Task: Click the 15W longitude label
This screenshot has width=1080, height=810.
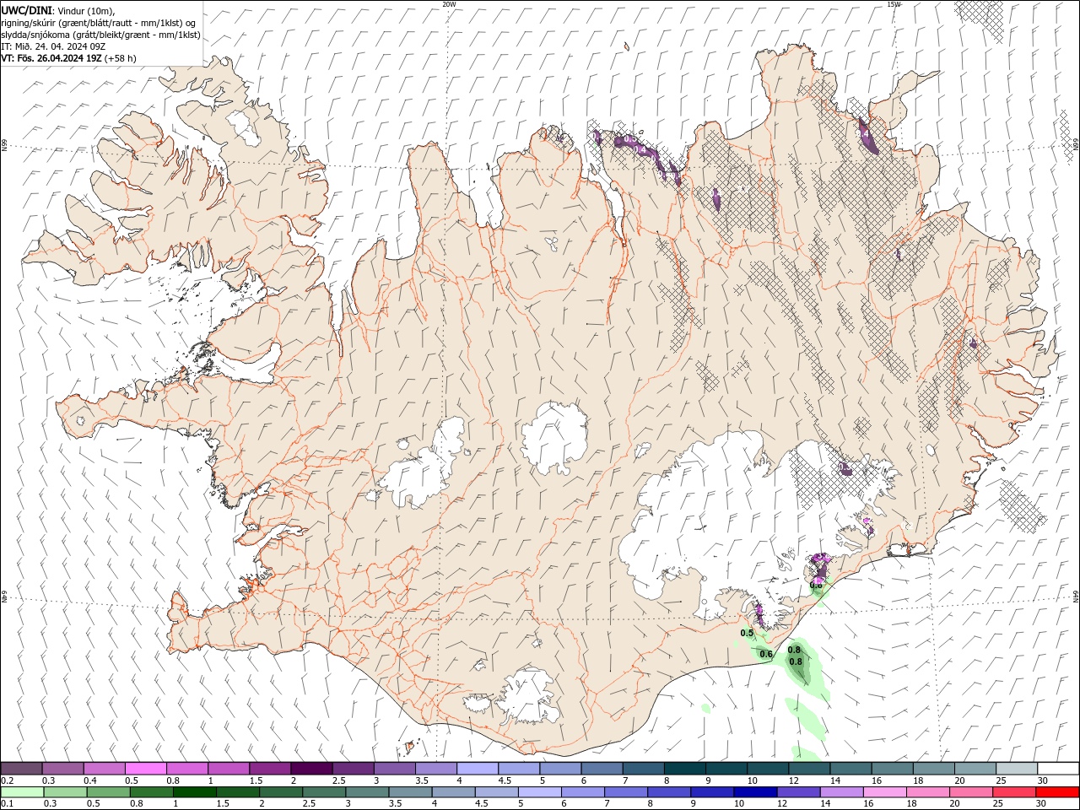Action: pos(894,4)
